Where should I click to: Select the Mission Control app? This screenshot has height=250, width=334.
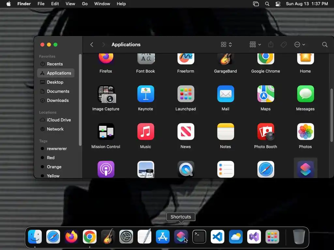click(106, 132)
